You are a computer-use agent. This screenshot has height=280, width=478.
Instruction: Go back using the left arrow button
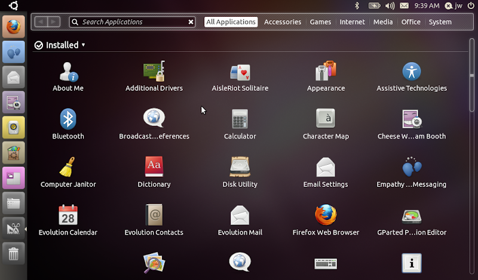[x=41, y=22]
